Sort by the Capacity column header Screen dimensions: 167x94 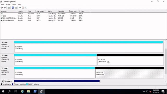(63, 11)
